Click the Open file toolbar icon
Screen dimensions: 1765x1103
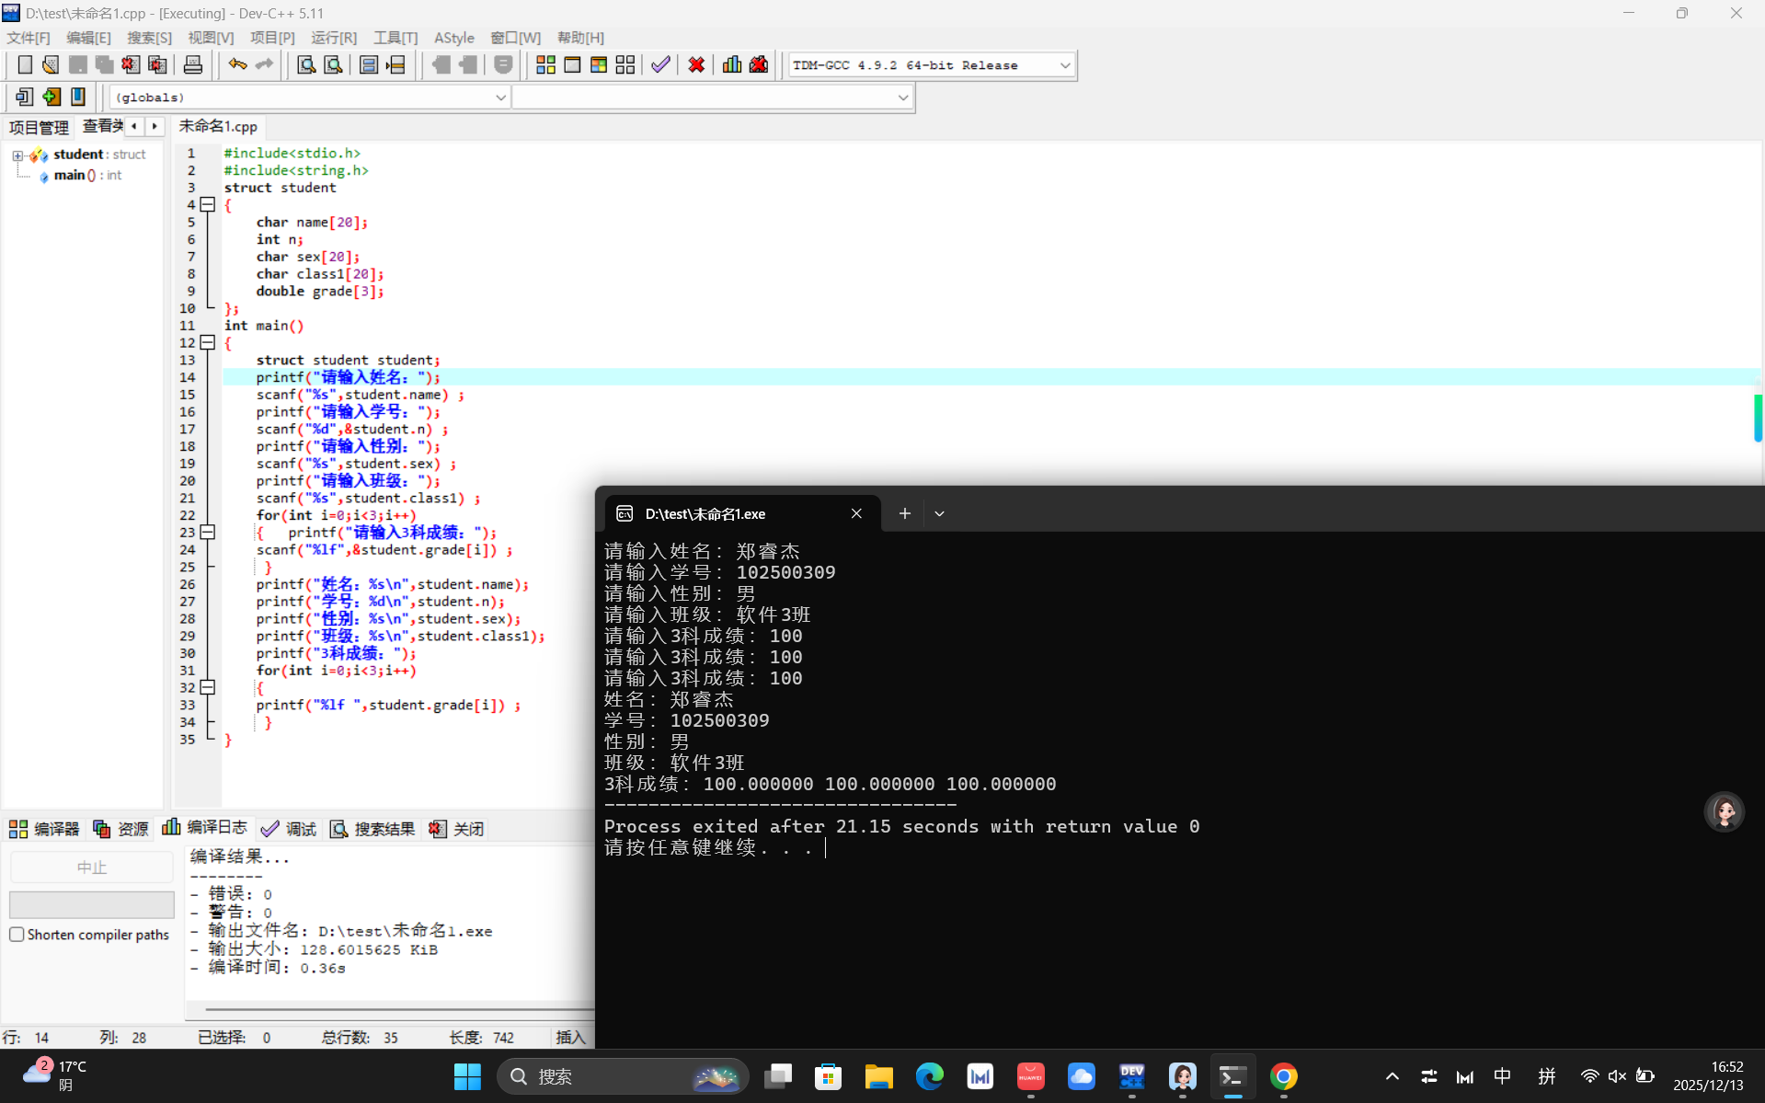pos(51,64)
